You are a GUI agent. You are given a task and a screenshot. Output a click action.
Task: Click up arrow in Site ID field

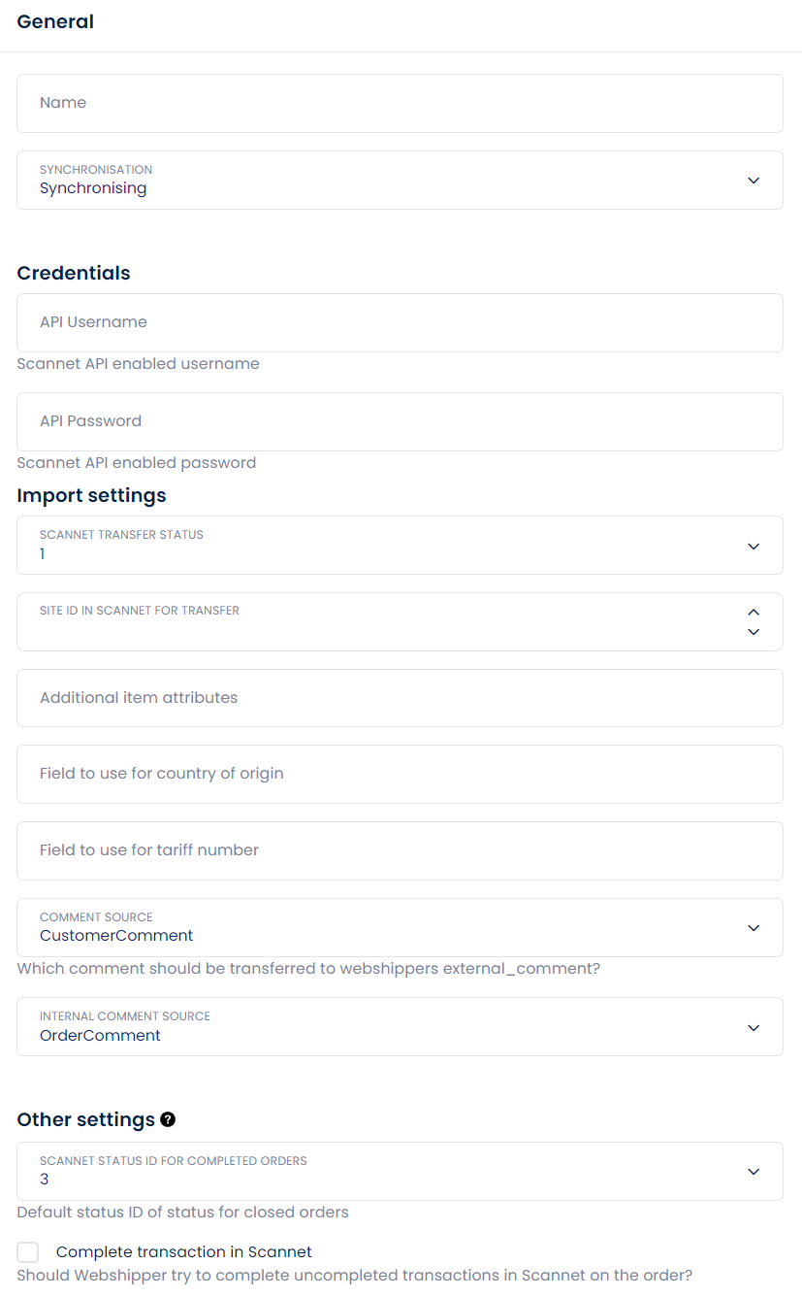pyautogui.click(x=754, y=613)
